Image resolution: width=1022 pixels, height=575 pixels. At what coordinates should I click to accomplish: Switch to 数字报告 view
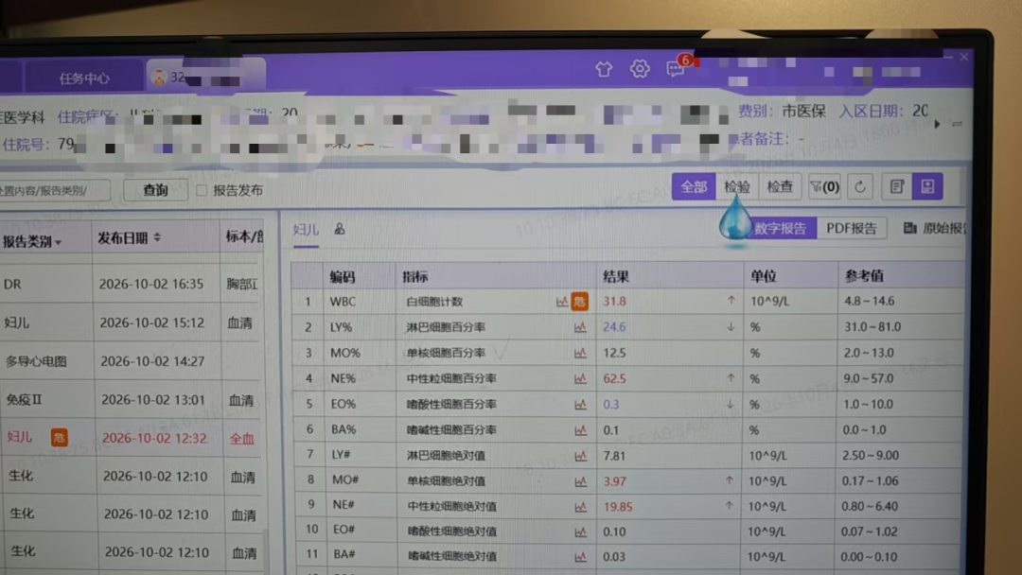coord(780,229)
